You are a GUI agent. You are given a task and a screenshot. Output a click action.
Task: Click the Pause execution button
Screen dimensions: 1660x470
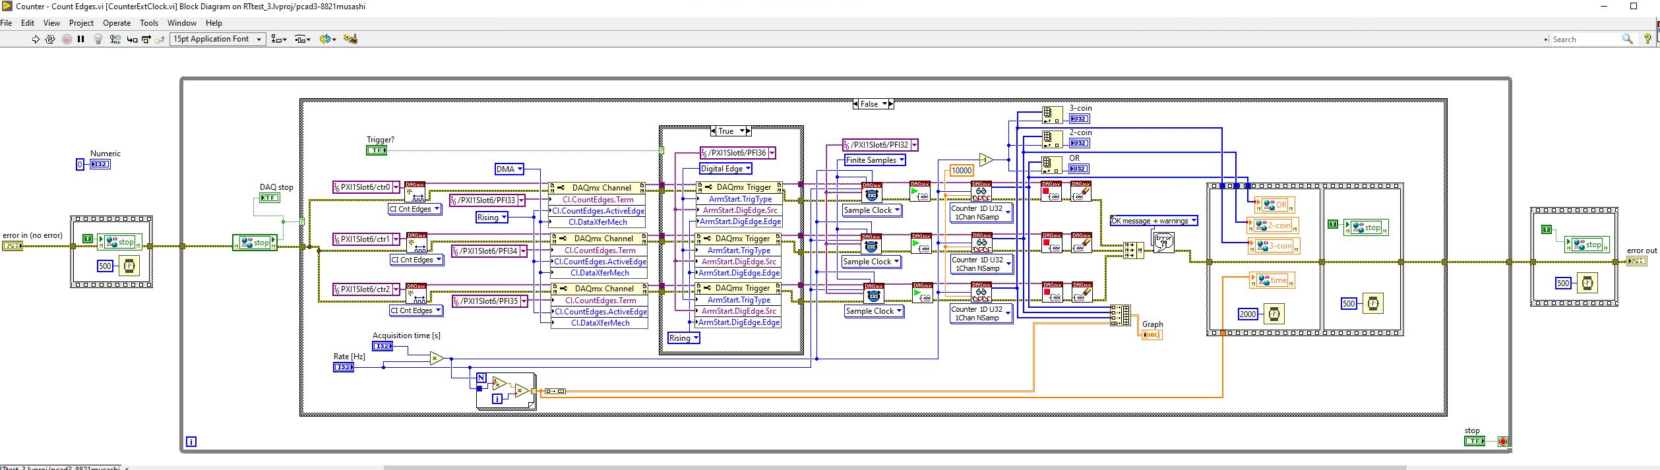[x=81, y=40]
